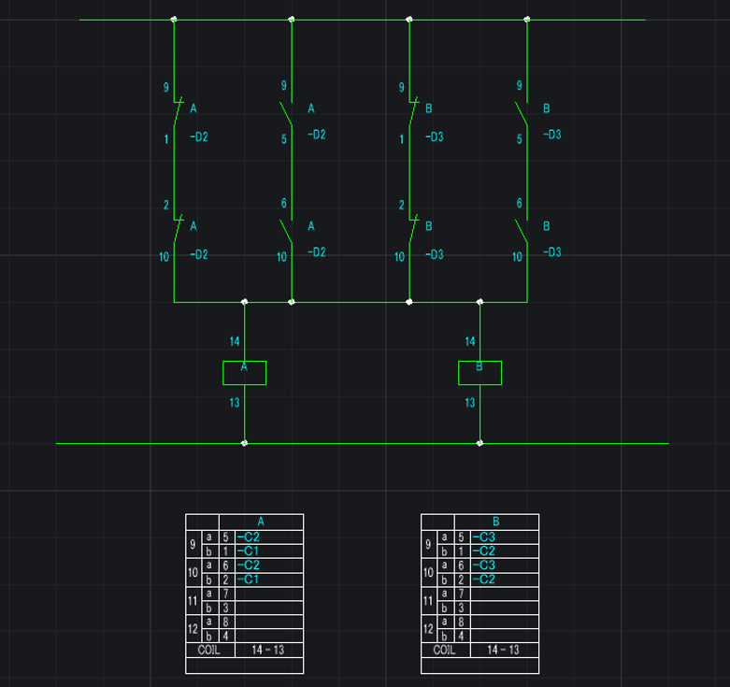Select row number 11 in table A
This screenshot has height=687, width=730.
[193, 601]
